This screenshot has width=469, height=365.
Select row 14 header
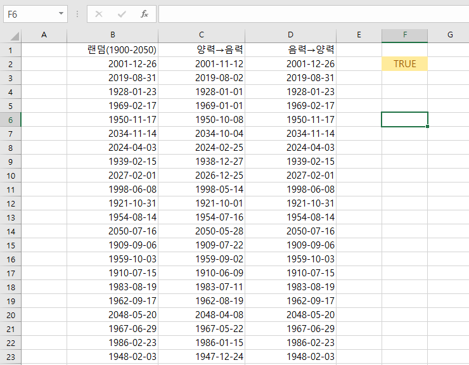10,231
